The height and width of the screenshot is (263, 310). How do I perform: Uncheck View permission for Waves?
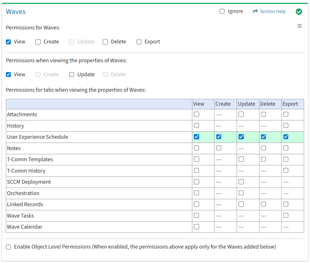(9, 42)
